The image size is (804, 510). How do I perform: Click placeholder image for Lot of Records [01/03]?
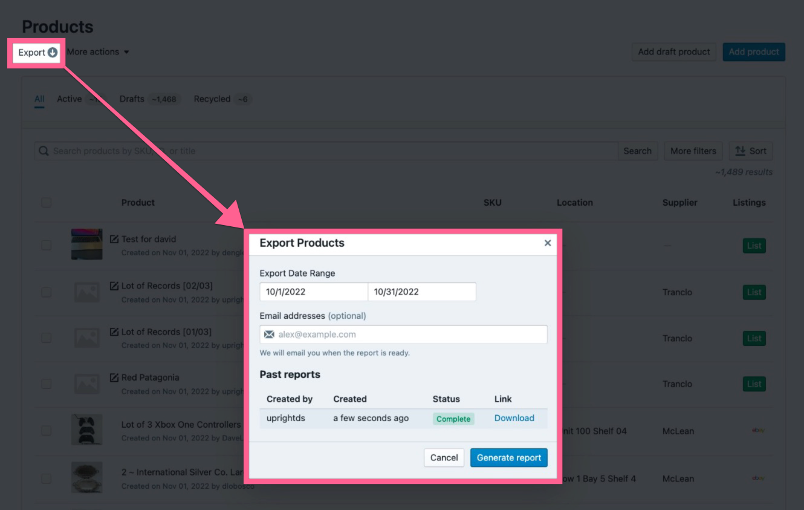pos(86,338)
